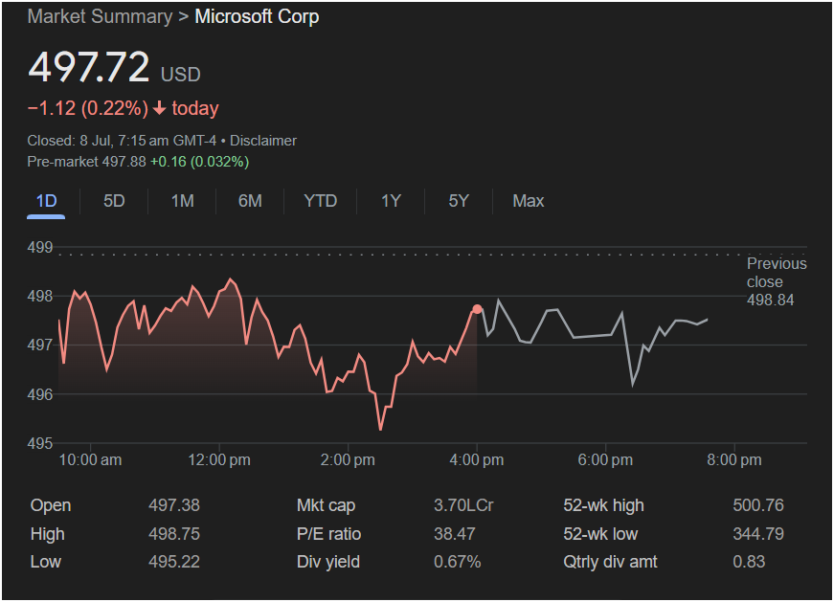Click the 52-wk high label
Screen dimensions: 834x602
click(603, 505)
